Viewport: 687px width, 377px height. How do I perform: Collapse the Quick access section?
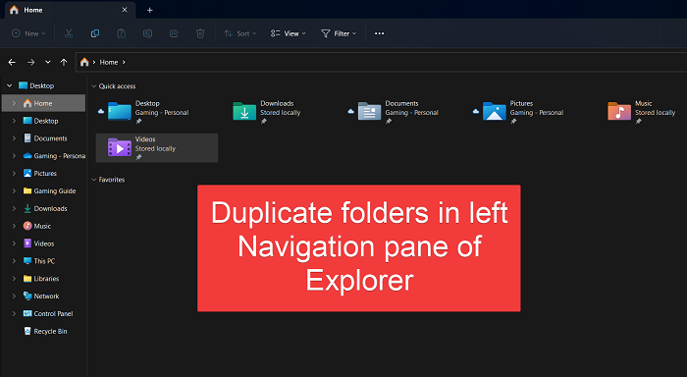[94, 86]
